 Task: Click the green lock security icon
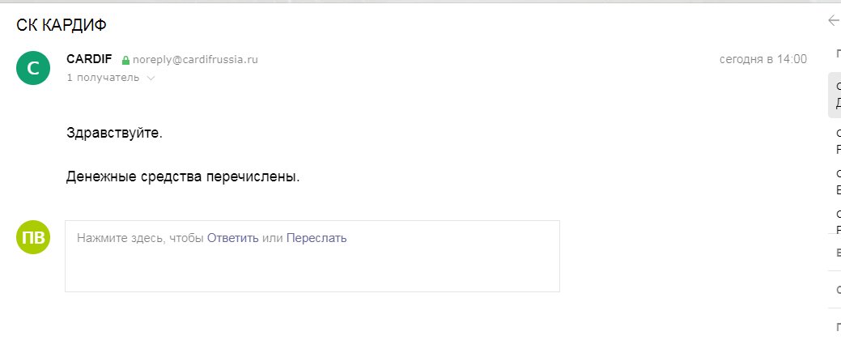tap(125, 61)
